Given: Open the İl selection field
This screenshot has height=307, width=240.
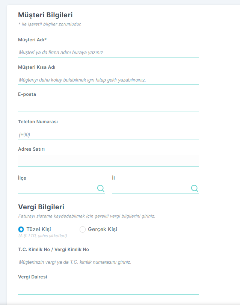Looking at the screenshot, I should coord(155,189).
